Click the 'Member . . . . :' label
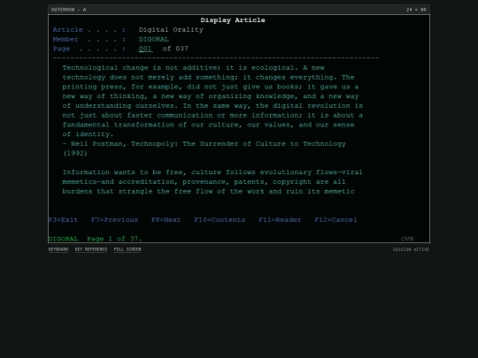 (x=89, y=39)
